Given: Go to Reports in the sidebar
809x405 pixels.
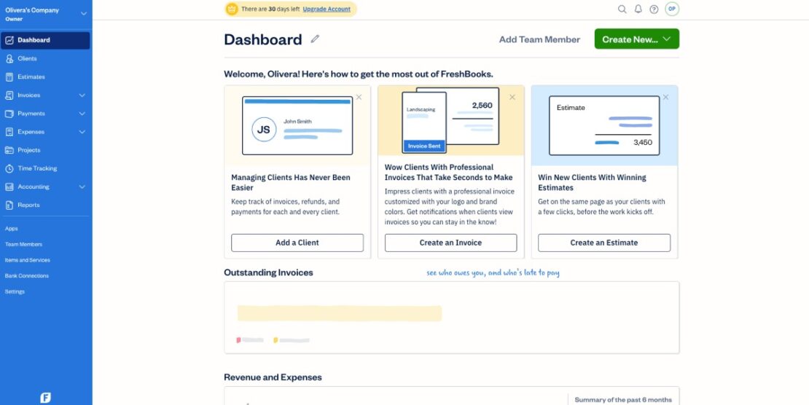Looking at the screenshot, I should pyautogui.click(x=28, y=205).
